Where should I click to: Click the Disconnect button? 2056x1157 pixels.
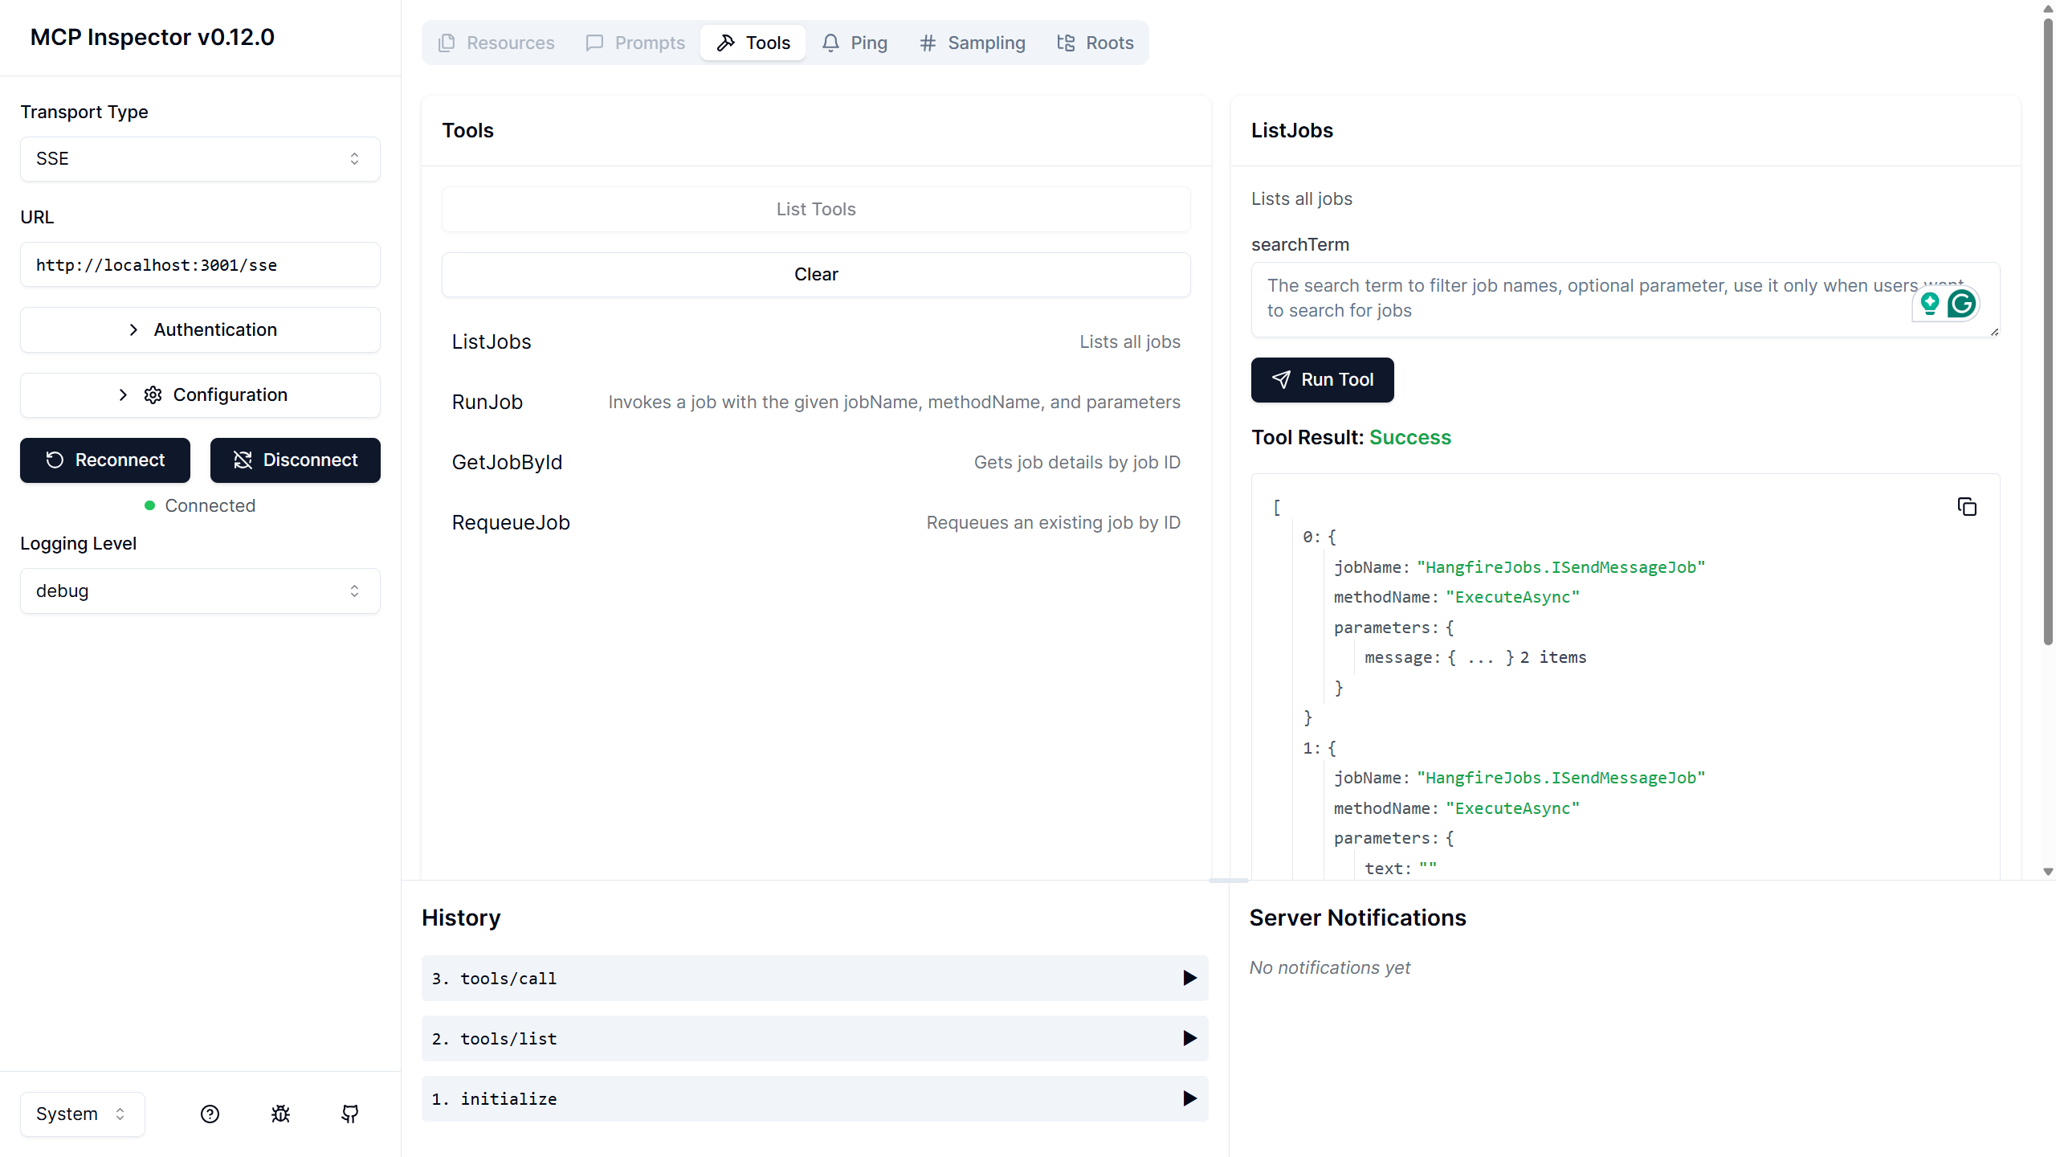(295, 460)
